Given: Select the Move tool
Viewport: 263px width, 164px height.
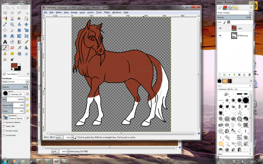Looking at the screenshot, I should pyautogui.click(x=26, y=24).
